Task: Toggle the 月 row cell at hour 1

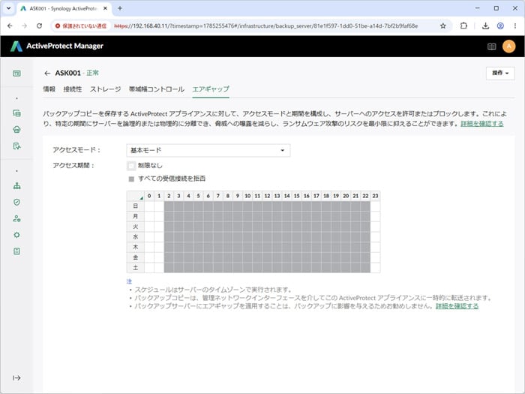Action: coord(159,216)
